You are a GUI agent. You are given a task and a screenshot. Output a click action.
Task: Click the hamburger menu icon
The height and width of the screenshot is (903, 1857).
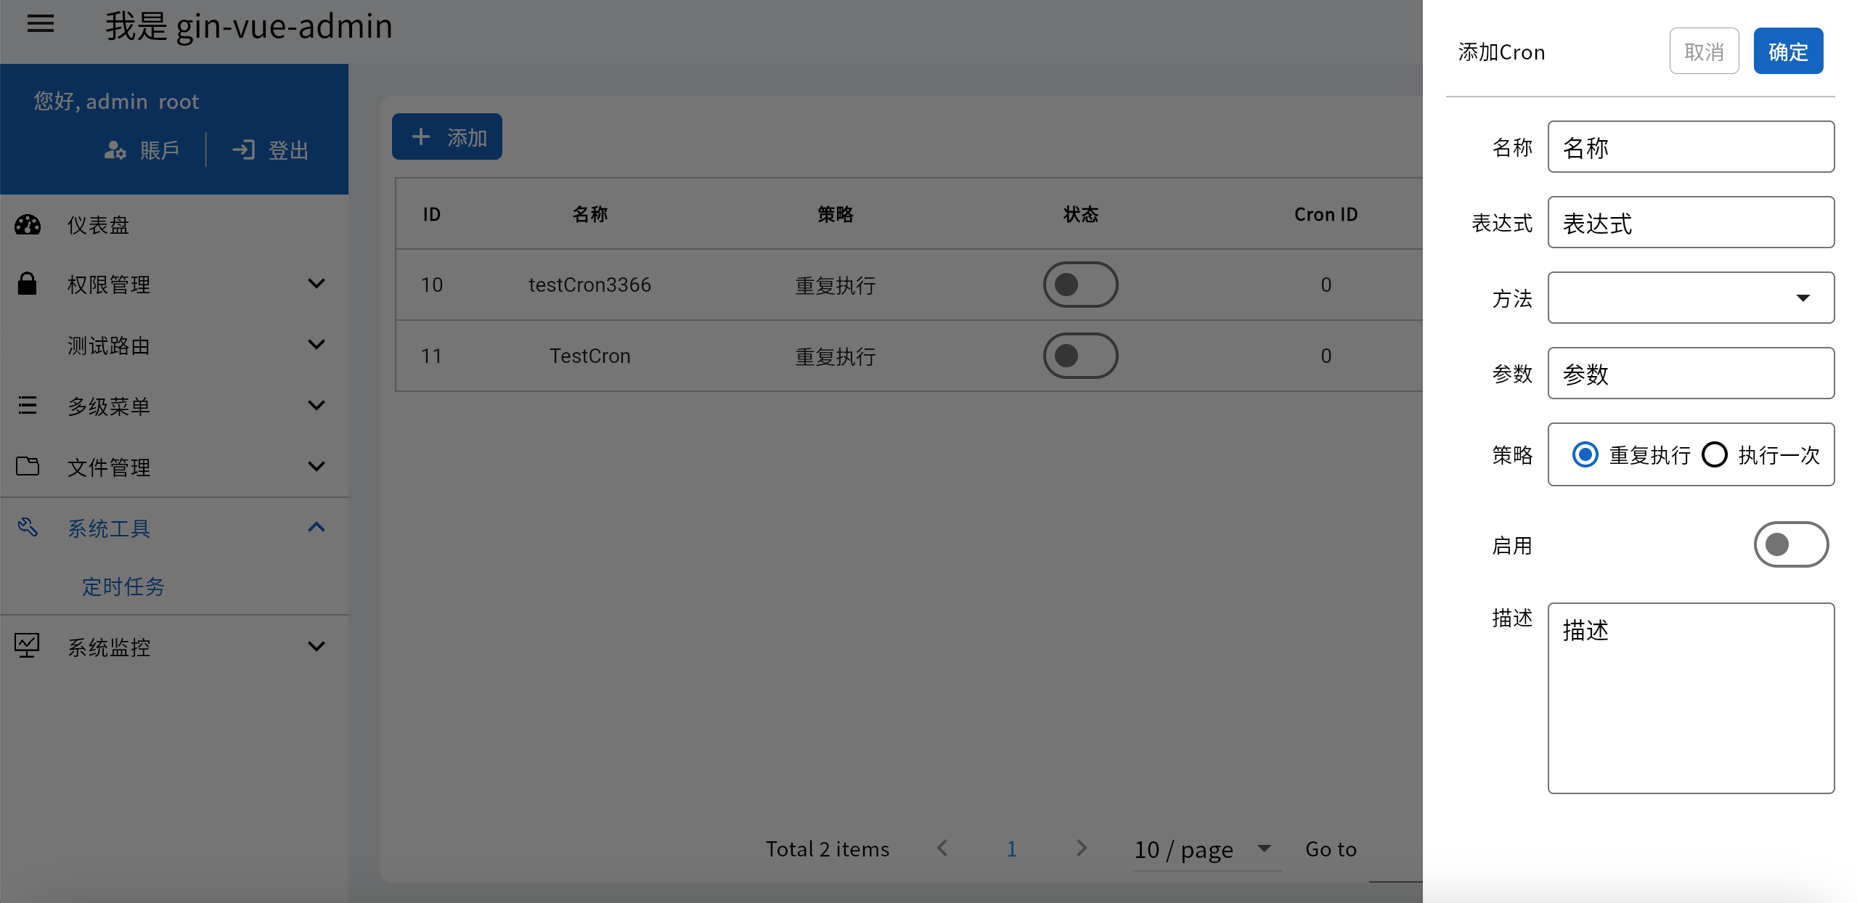coord(41,25)
